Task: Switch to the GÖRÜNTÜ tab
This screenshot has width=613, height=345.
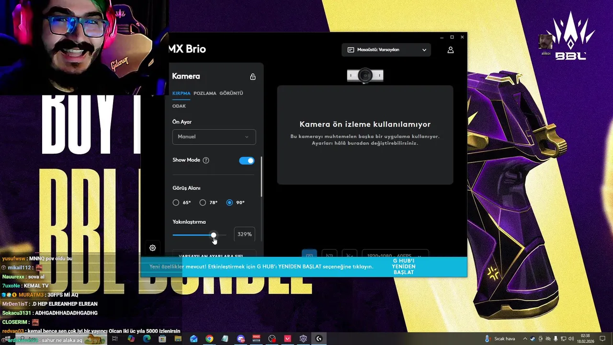Action: pos(231,93)
